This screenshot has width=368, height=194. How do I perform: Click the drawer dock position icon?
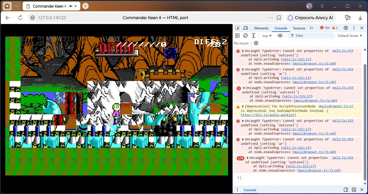pos(354,190)
